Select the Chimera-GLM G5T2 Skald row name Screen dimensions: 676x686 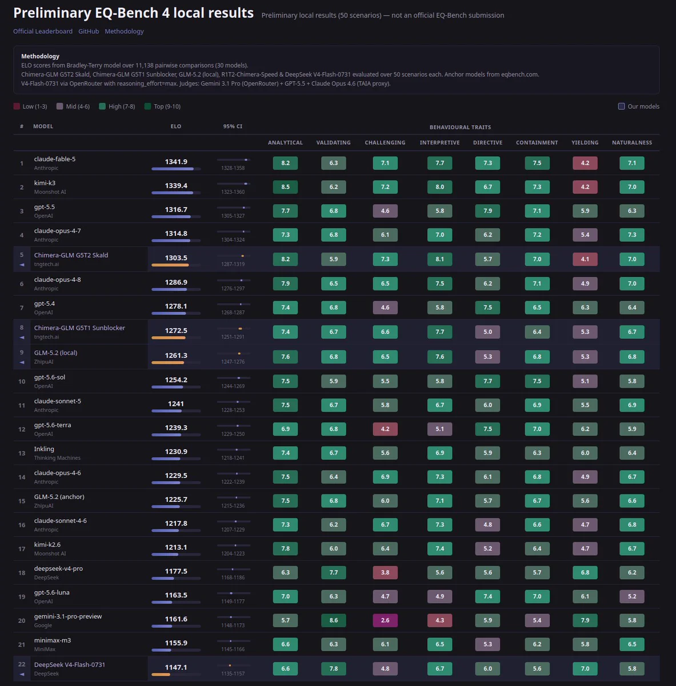click(71, 255)
